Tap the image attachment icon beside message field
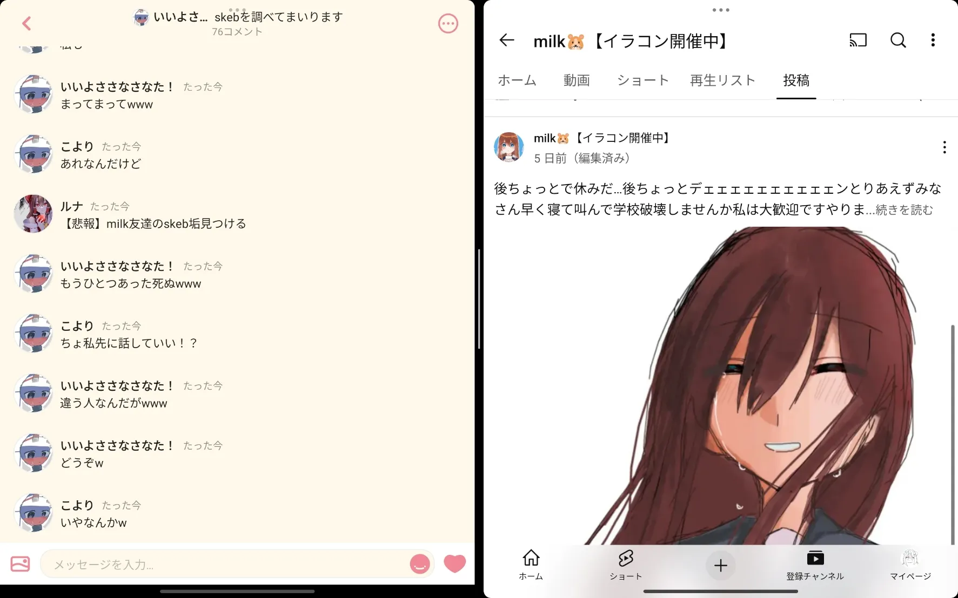 pyautogui.click(x=21, y=564)
